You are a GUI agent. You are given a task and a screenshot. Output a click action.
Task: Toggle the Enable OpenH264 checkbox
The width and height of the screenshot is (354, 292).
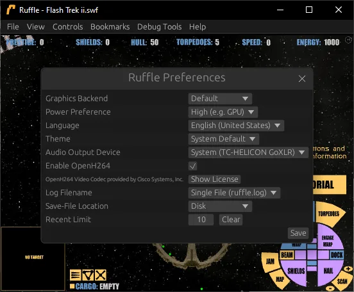pos(192,166)
